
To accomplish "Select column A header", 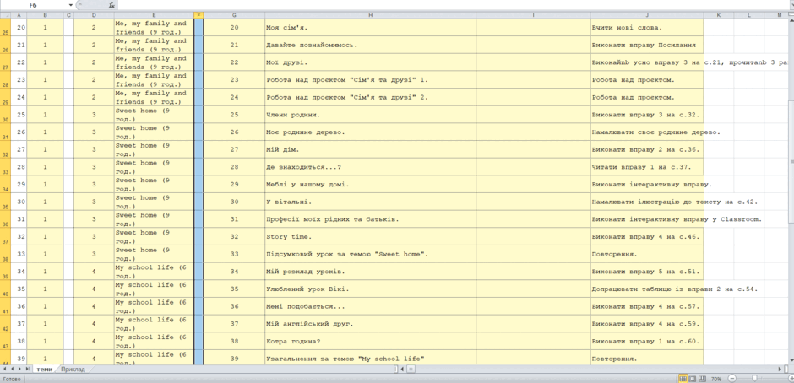I will (19, 16).
